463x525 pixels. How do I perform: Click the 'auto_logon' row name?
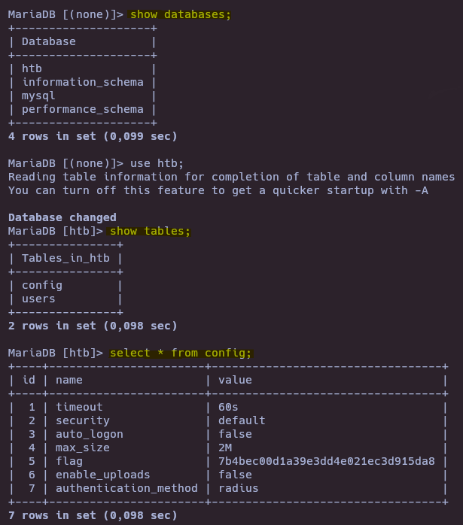(x=90, y=434)
